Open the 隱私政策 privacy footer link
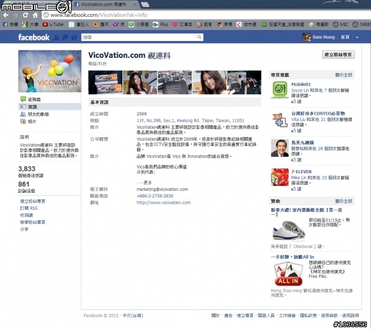 (308, 316)
